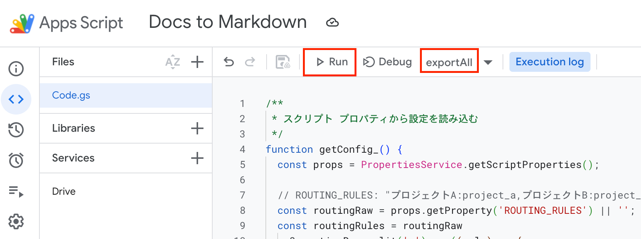Image resolution: width=641 pixels, height=239 pixels.
Task: Save project to Drive icon
Action: click(x=283, y=62)
